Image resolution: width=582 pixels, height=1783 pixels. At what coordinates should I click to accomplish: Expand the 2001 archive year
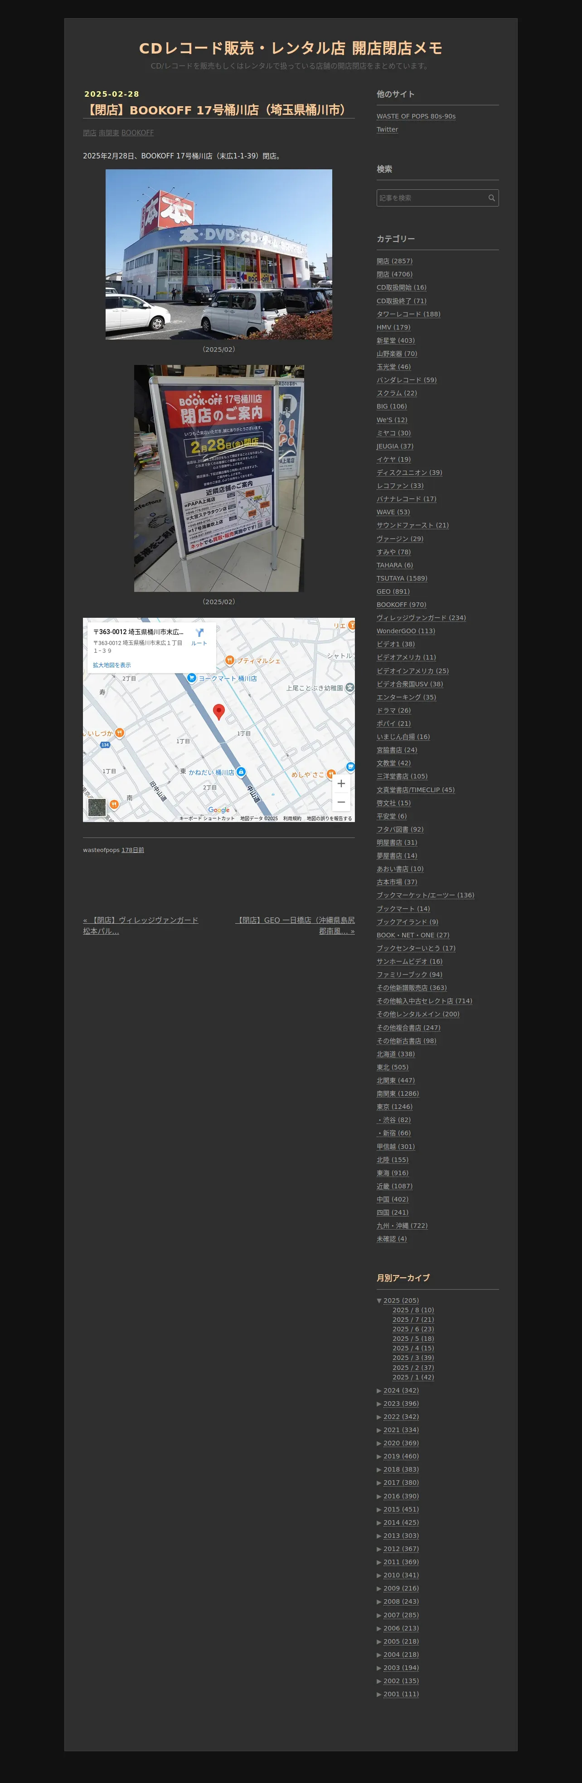(379, 1694)
